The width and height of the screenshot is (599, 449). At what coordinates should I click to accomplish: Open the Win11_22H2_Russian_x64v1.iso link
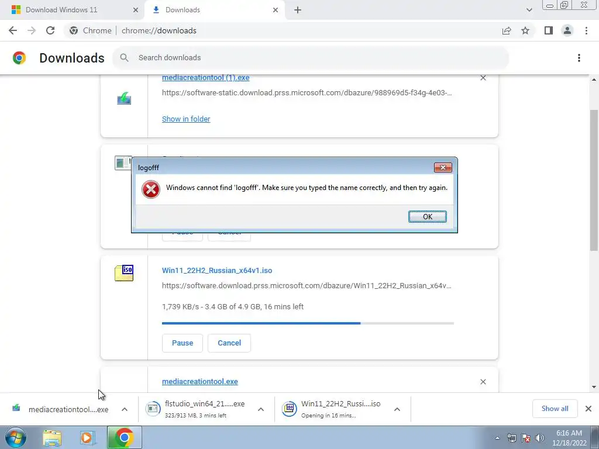[217, 270]
